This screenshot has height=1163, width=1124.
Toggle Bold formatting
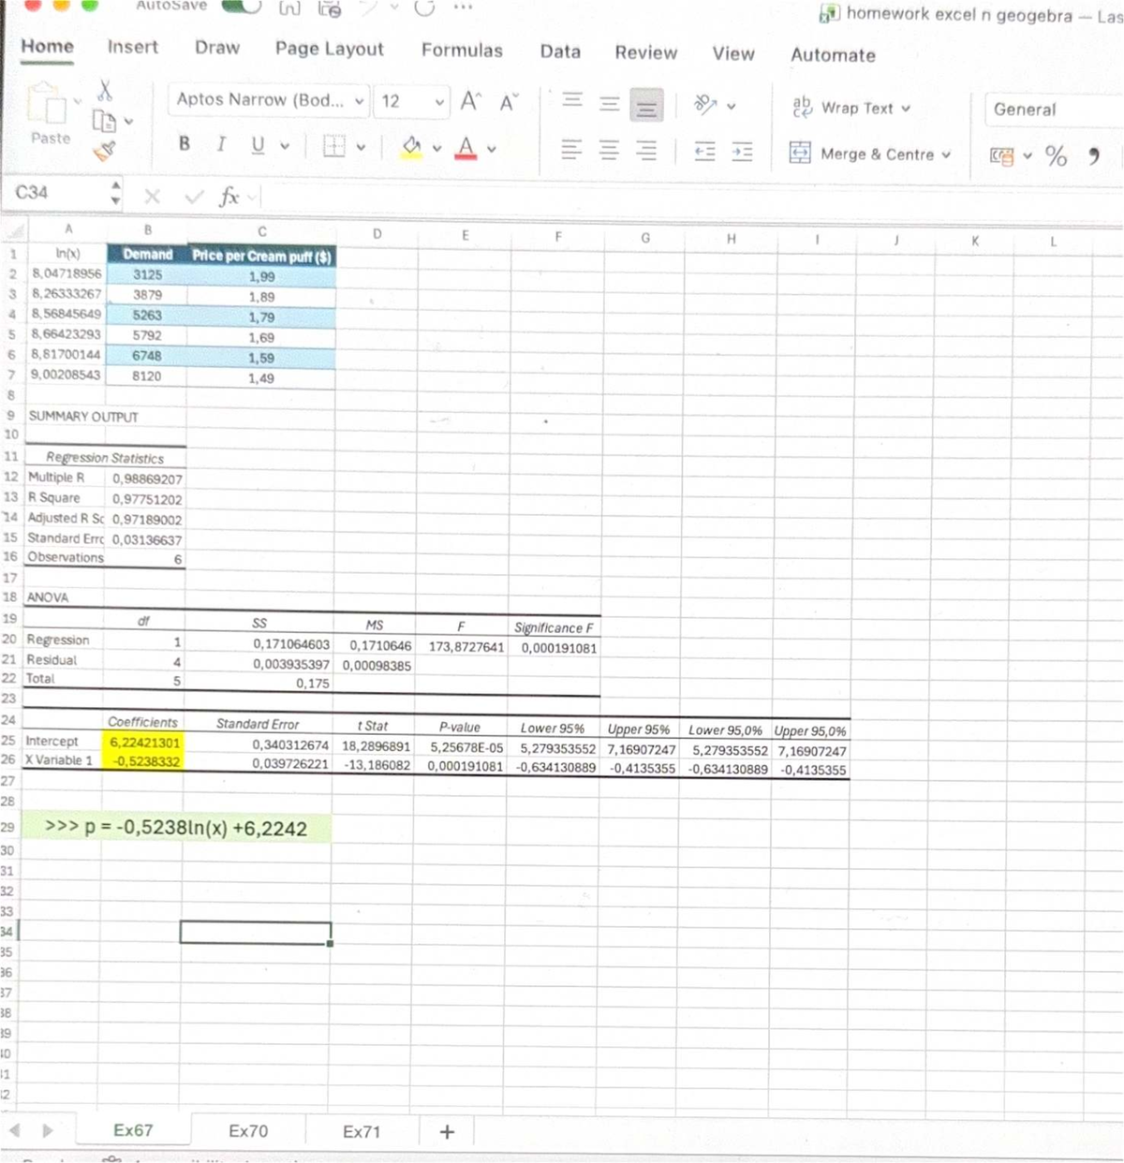click(x=184, y=143)
